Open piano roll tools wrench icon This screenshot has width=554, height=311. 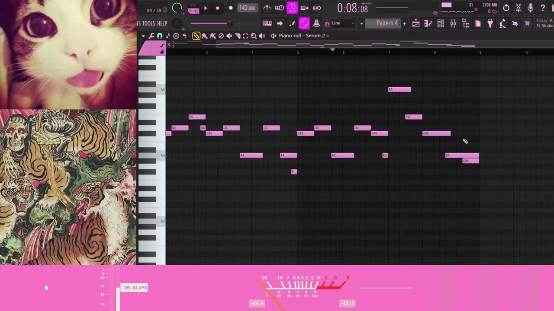[x=151, y=36]
